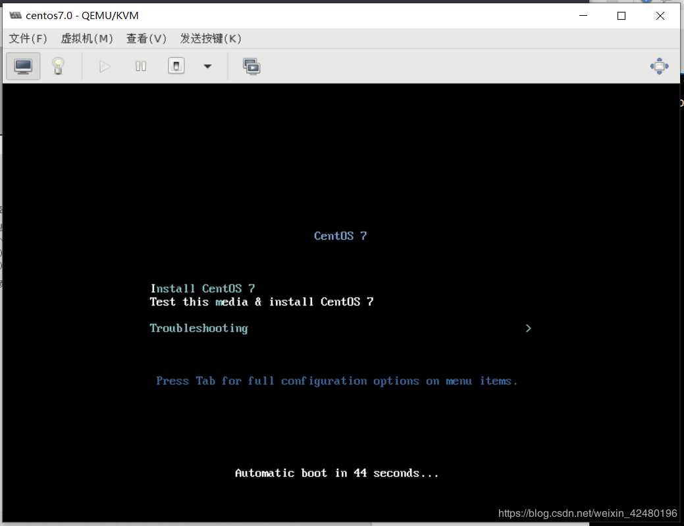Open the 虚拟机(M) menu
The width and height of the screenshot is (684, 526).
(x=87, y=38)
